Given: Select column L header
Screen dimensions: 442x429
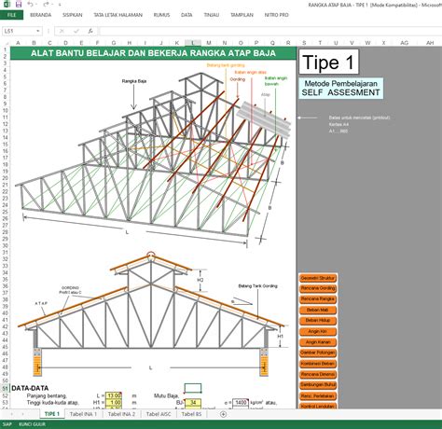Looking at the screenshot, I should (x=193, y=43).
